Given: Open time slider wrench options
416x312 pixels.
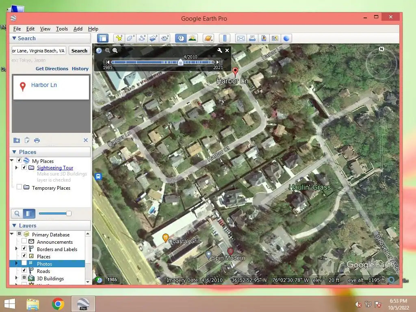Looking at the screenshot, I should 220,50.
